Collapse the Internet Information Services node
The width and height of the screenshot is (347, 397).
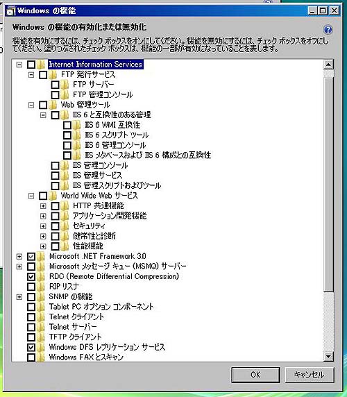[x=19, y=65]
